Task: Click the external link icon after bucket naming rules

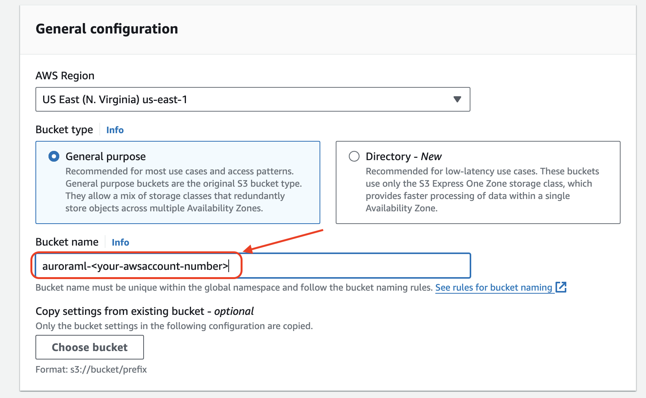Action: pyautogui.click(x=561, y=287)
